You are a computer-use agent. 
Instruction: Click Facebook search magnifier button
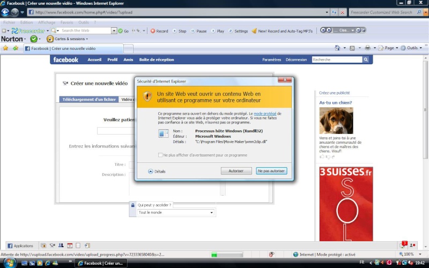pyautogui.click(x=366, y=59)
